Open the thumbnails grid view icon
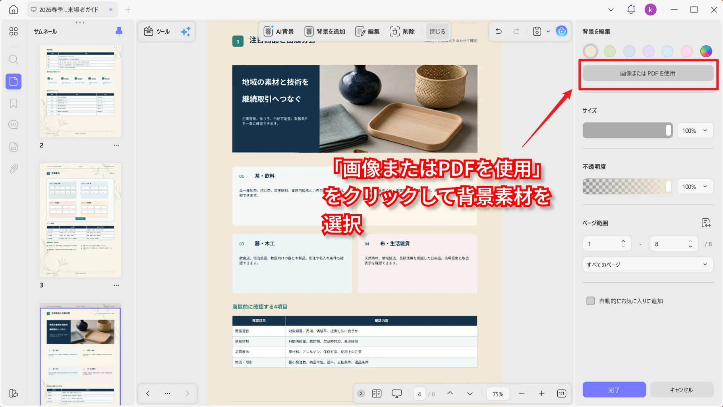This screenshot has height=407, width=723. pyautogui.click(x=14, y=31)
